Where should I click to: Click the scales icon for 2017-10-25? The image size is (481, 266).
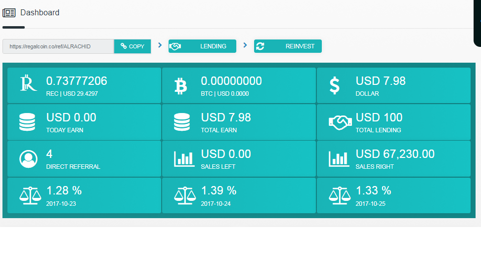(340, 195)
